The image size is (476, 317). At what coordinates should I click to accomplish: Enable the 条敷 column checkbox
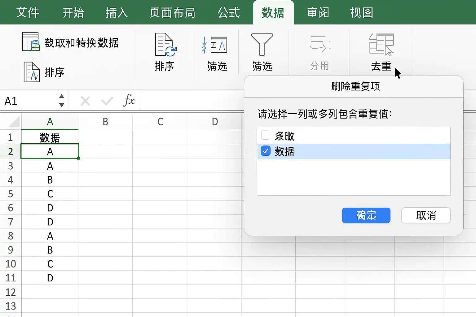point(265,135)
